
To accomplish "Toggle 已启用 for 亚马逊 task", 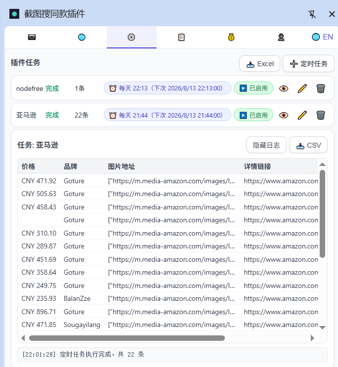I will click(x=253, y=115).
